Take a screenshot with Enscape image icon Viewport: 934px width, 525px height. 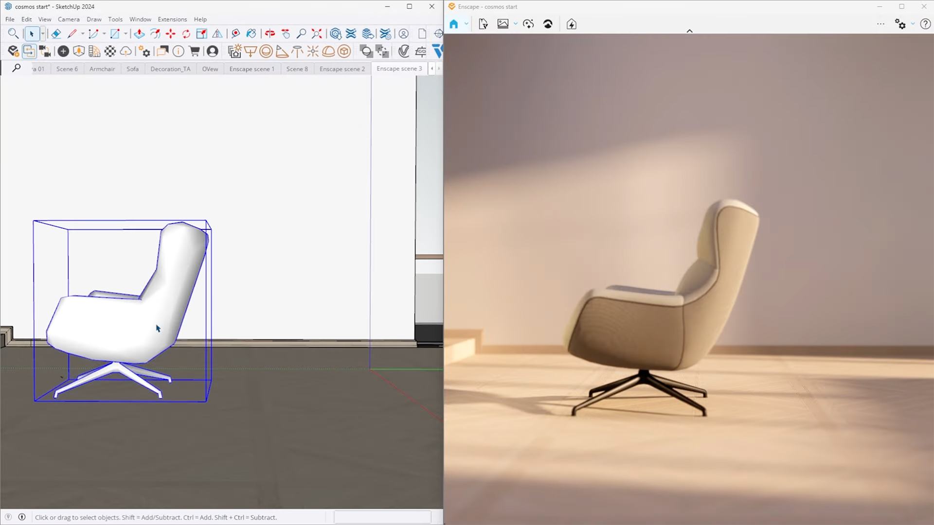[503, 23]
